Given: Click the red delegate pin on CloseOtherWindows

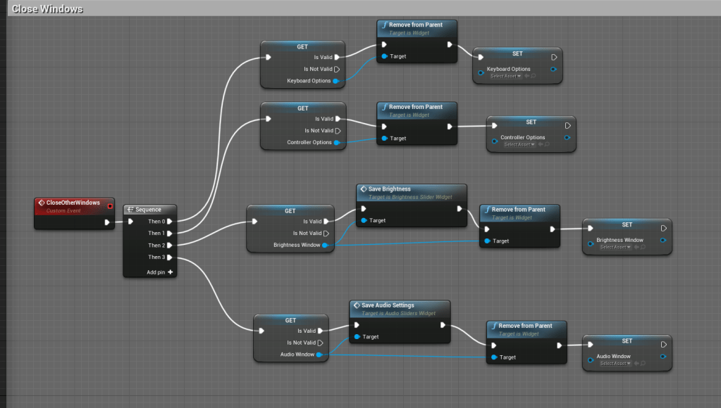Looking at the screenshot, I should pyautogui.click(x=109, y=206).
